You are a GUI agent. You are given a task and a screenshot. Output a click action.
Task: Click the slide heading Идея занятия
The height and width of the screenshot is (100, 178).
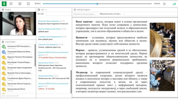[x=84, y=22]
